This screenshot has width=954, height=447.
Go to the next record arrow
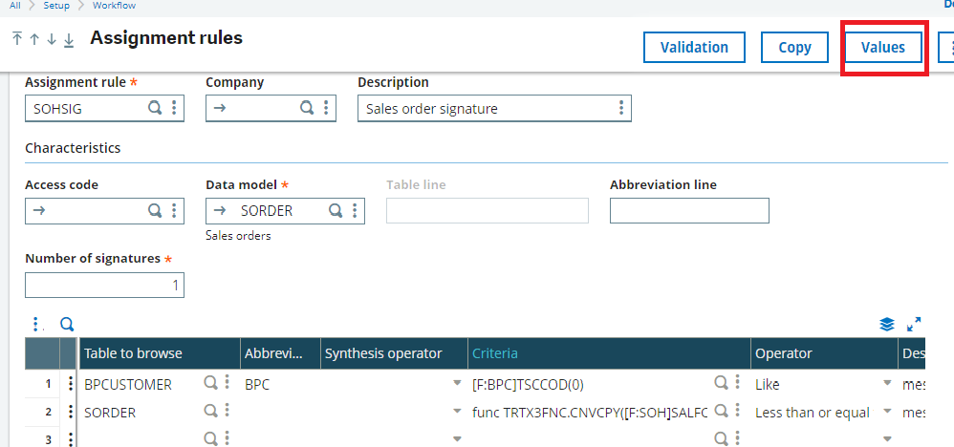coord(51,39)
